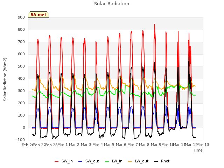Click the Solar Radiation (W/m2) axis label

5,79
